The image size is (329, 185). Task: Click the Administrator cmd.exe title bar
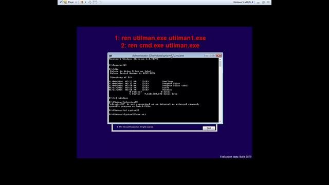pyautogui.click(x=158, y=55)
